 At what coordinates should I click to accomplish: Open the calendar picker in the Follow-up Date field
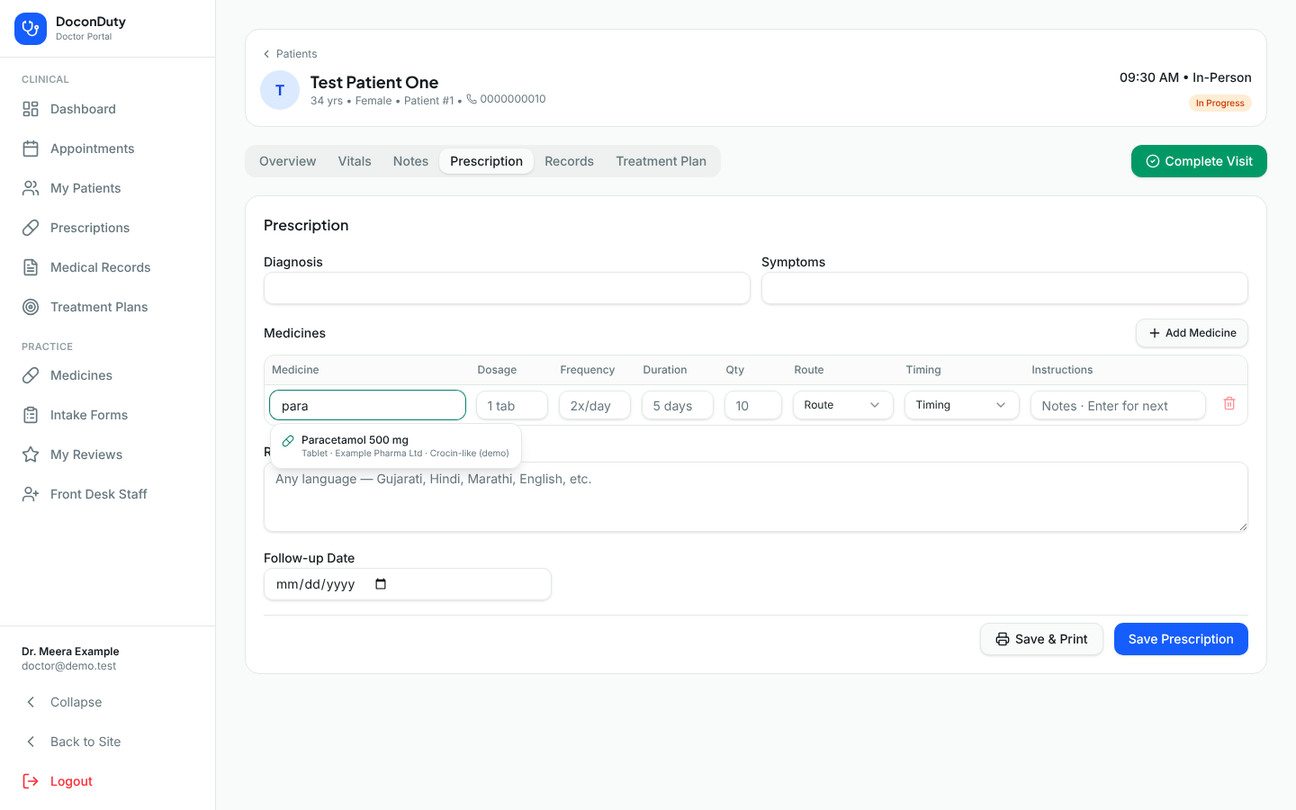point(381,584)
